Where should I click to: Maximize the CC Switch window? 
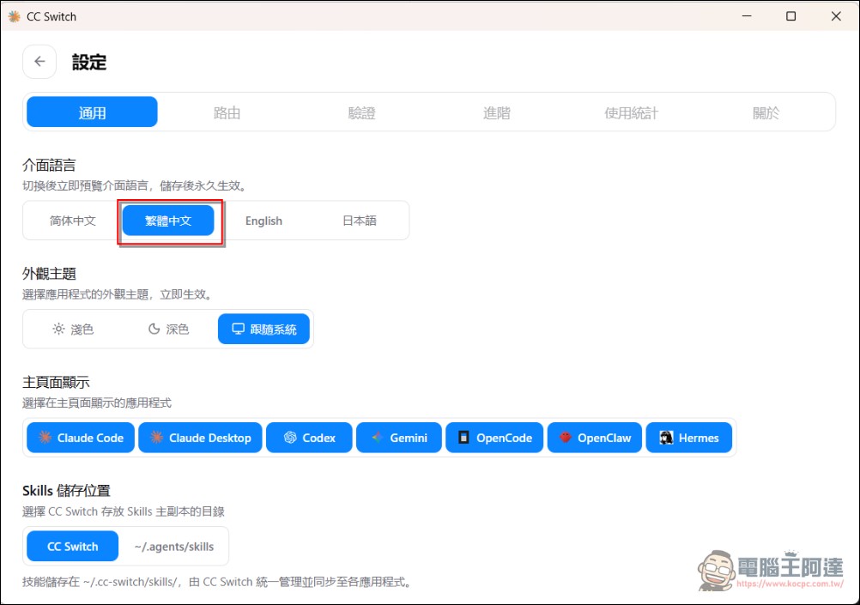[x=790, y=16]
